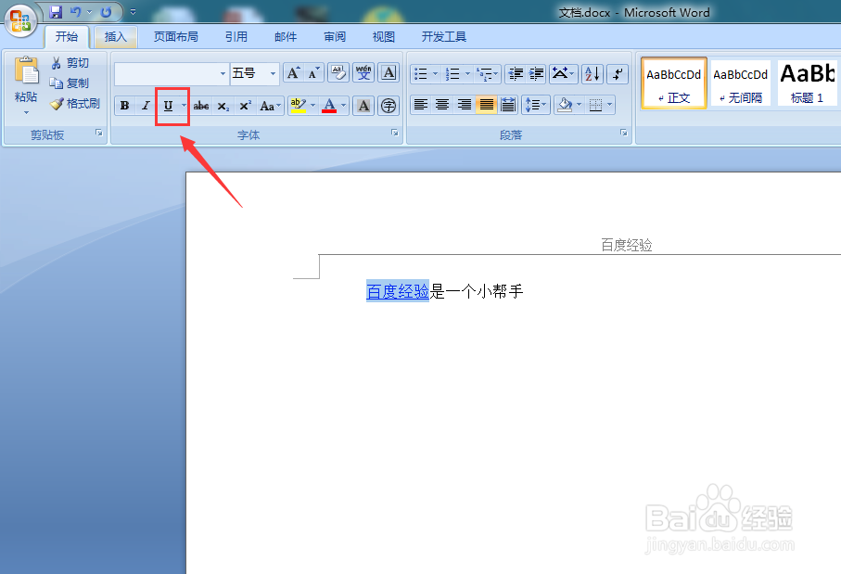841x574 pixels.
Task: Save document with the floppy disk icon
Action: tap(56, 12)
